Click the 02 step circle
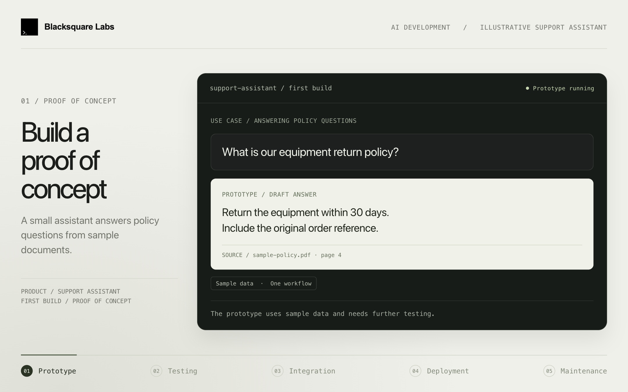The image size is (628, 392). click(x=156, y=371)
